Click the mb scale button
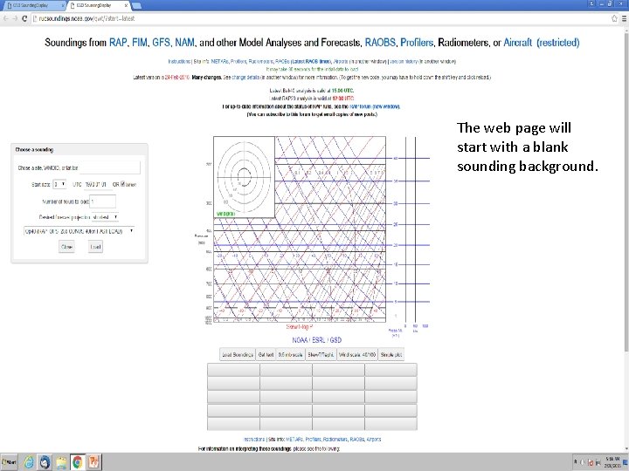The height and width of the screenshot is (471, 629). (290, 354)
